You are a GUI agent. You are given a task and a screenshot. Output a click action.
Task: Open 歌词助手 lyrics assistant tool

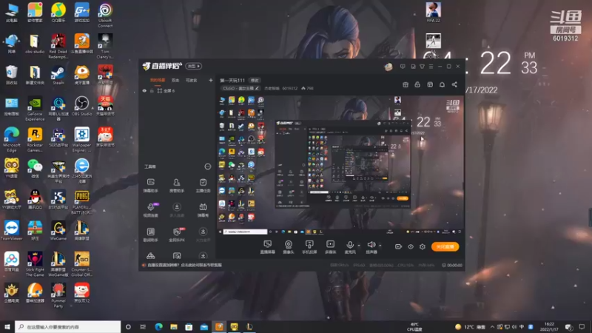click(x=151, y=235)
